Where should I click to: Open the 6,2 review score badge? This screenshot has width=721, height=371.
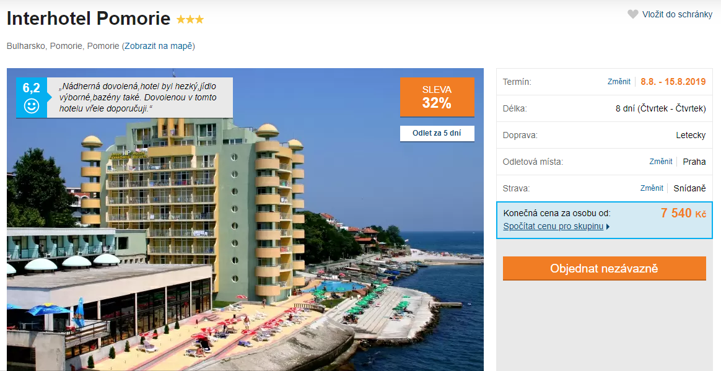click(32, 98)
